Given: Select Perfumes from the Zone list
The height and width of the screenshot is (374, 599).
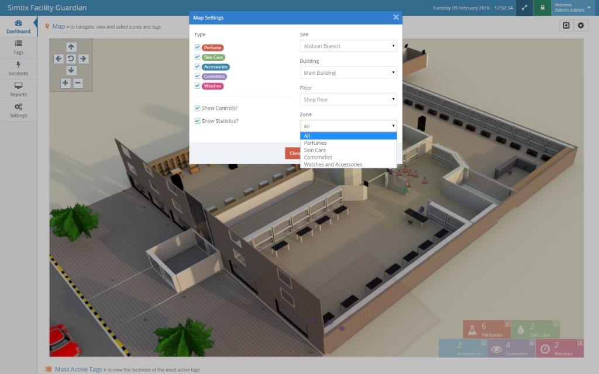Looking at the screenshot, I should pyautogui.click(x=348, y=143).
